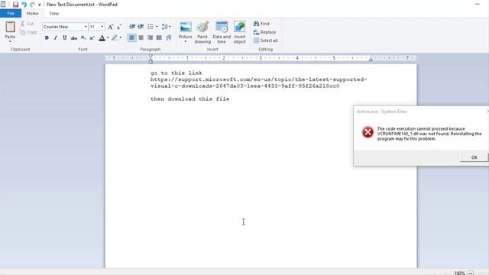Open the highlight color dropdown arrow
Image resolution: width=489 pixels, height=275 pixels.
[x=121, y=37]
